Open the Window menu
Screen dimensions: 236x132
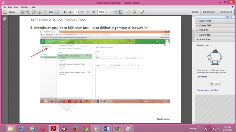24,7
